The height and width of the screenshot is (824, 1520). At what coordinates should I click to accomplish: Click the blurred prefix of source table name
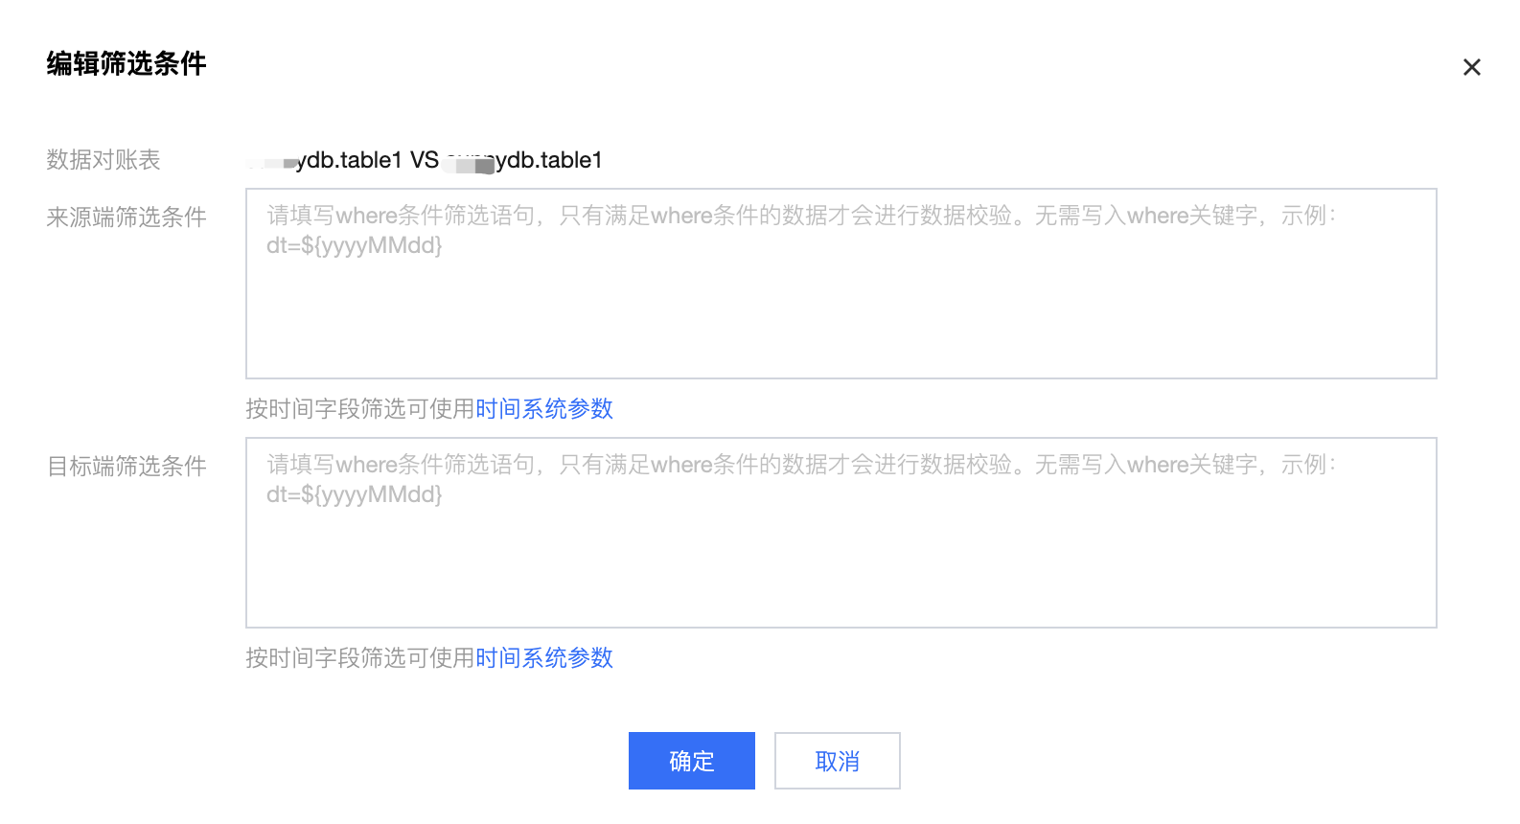[271, 163]
